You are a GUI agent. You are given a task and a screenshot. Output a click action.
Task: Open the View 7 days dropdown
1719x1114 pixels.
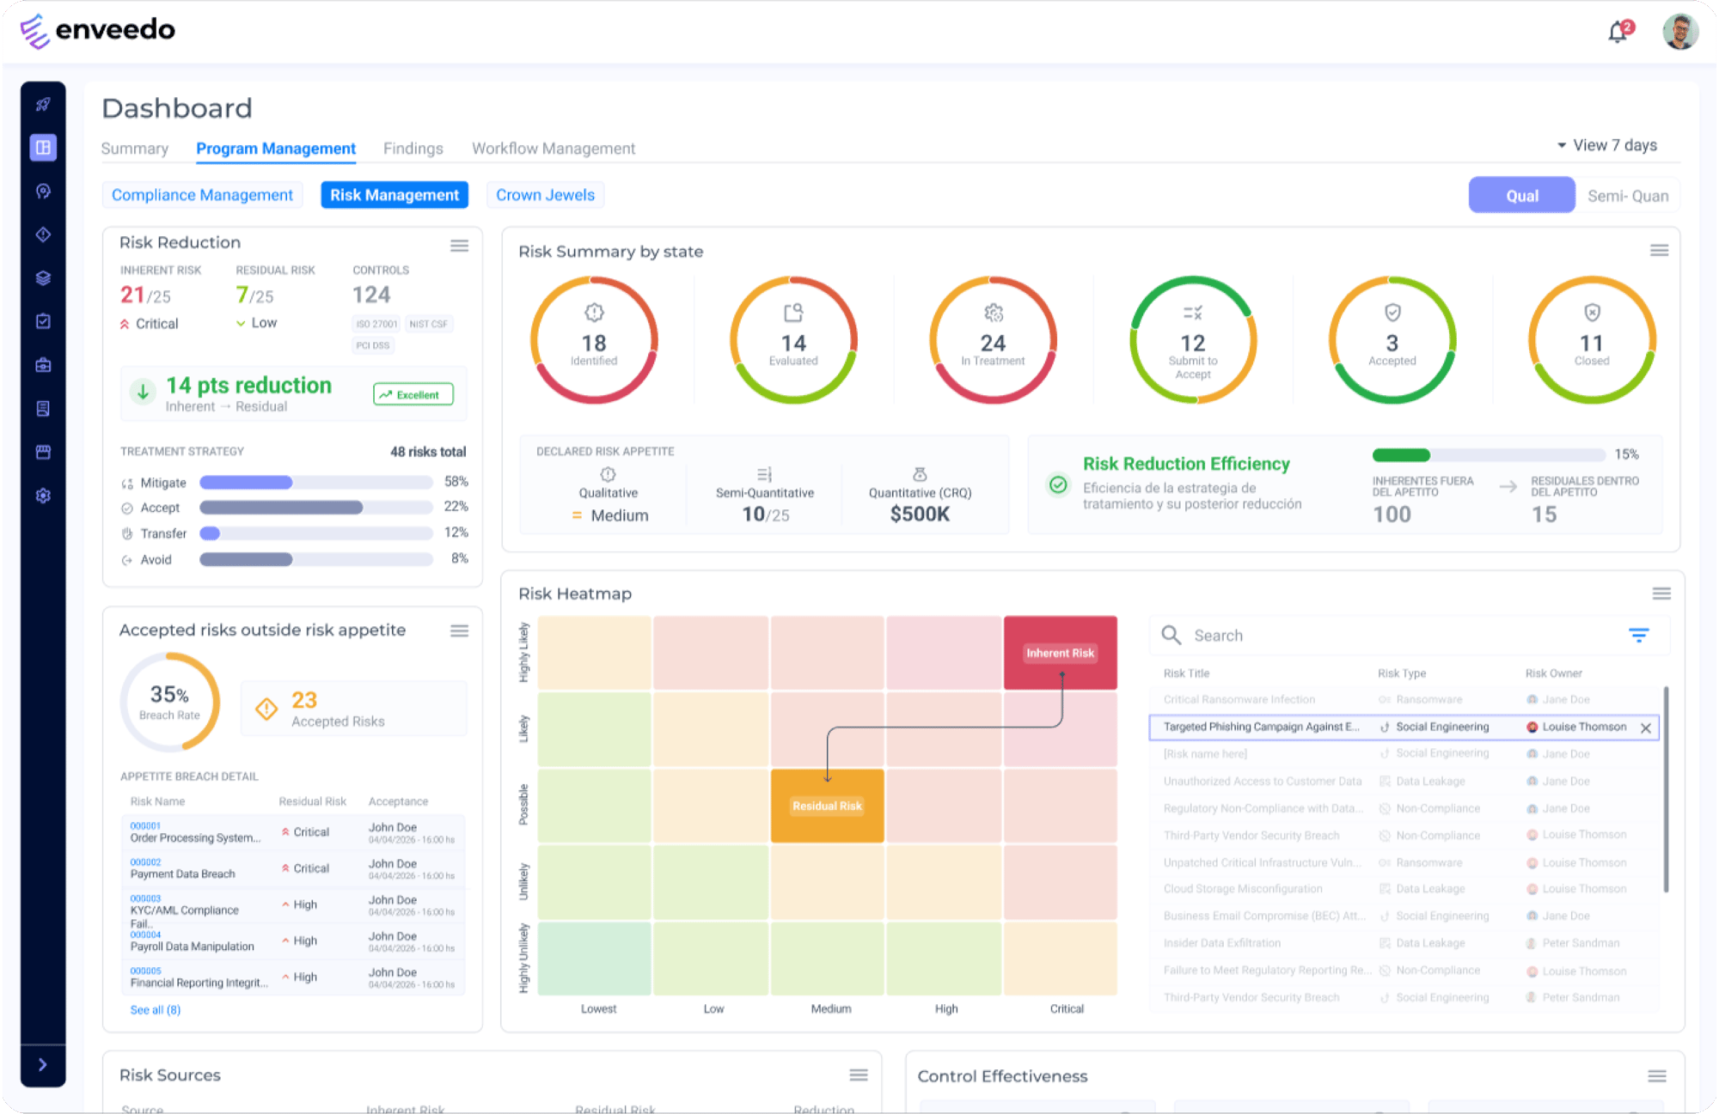1606,145
